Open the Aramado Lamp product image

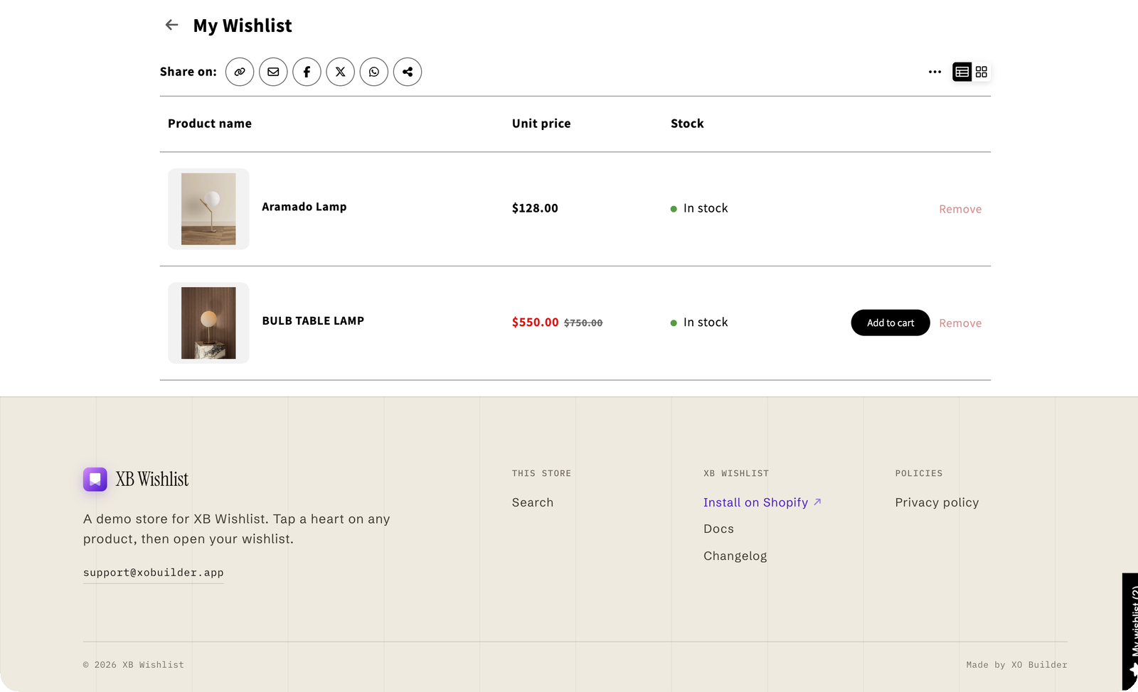click(x=208, y=209)
